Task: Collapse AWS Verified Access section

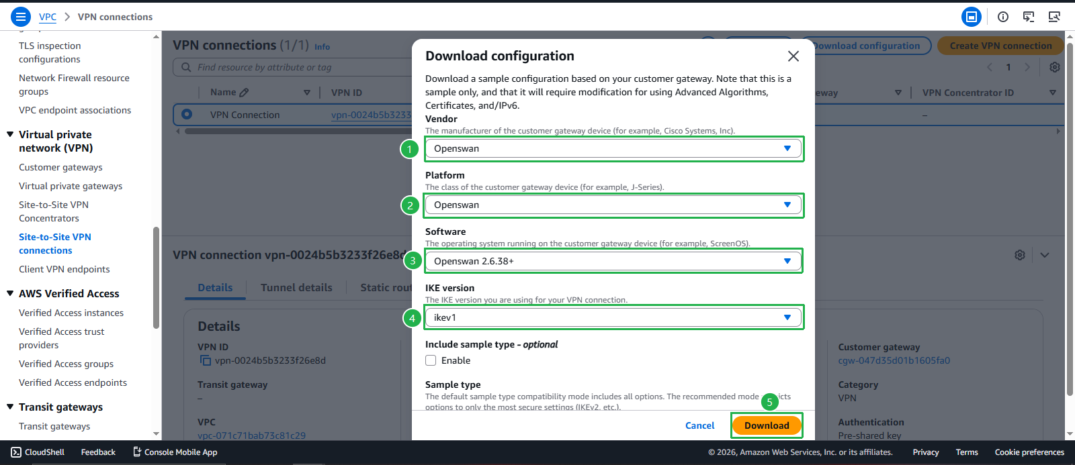Action: (10, 293)
